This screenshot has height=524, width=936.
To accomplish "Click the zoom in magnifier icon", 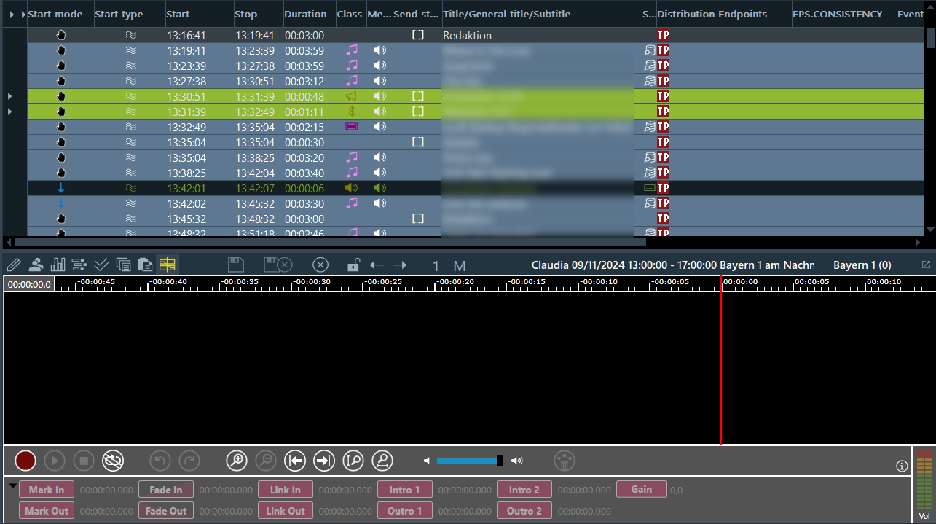I will [237, 461].
